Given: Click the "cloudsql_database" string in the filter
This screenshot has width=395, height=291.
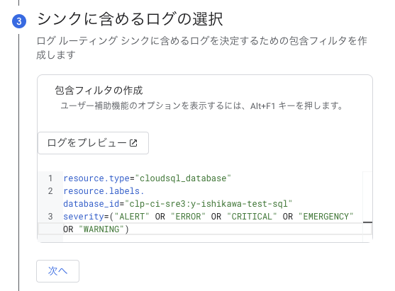Looking at the screenshot, I should coord(183,178).
